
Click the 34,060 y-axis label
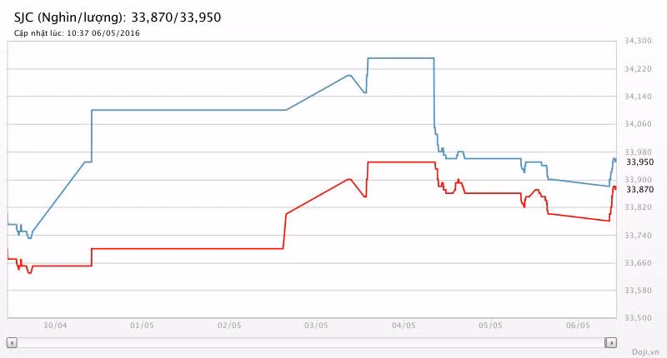coord(638,124)
